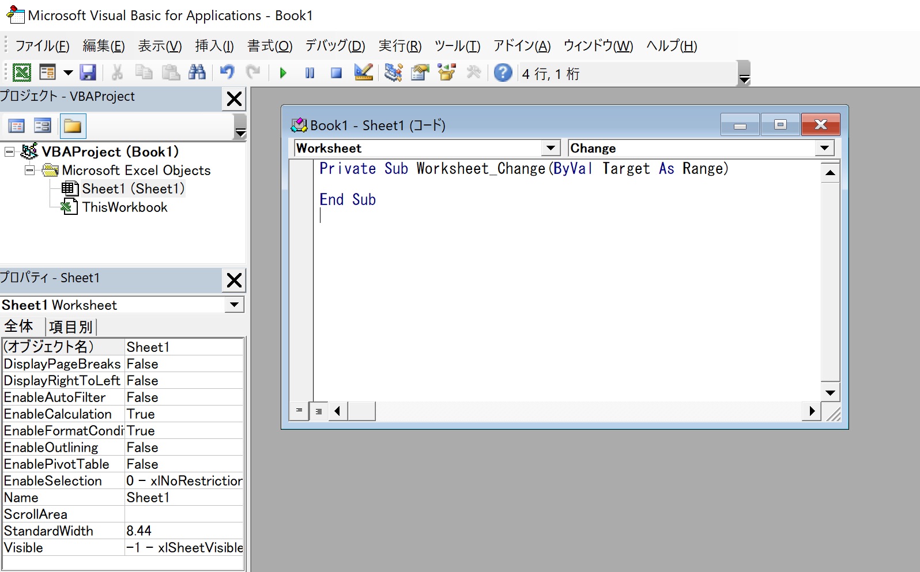Open the 実行(R) menu
This screenshot has height=572, width=920.
[400, 46]
